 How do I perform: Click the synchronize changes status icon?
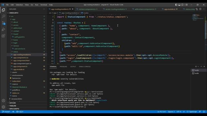pyautogui.click(x=13, y=112)
